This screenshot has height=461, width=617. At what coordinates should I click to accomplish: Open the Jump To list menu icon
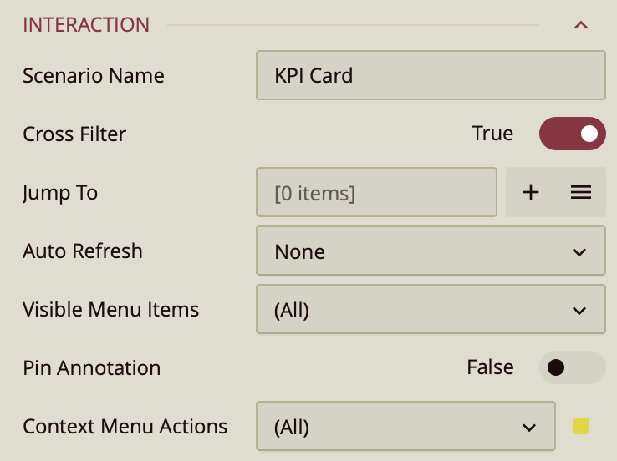coord(581,193)
